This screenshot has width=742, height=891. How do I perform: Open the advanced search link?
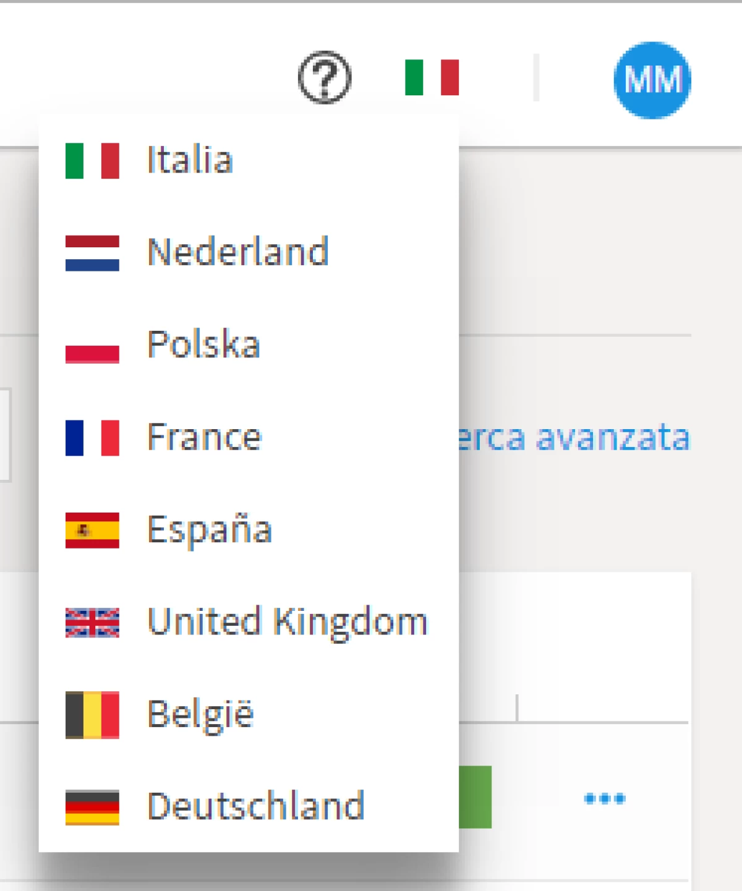575,438
